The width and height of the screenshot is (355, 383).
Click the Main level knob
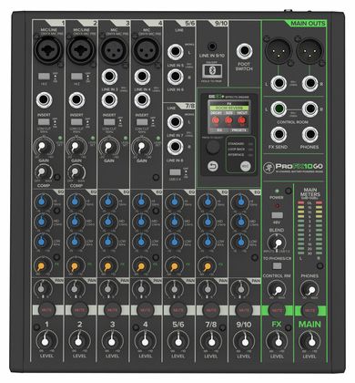pos(310,341)
